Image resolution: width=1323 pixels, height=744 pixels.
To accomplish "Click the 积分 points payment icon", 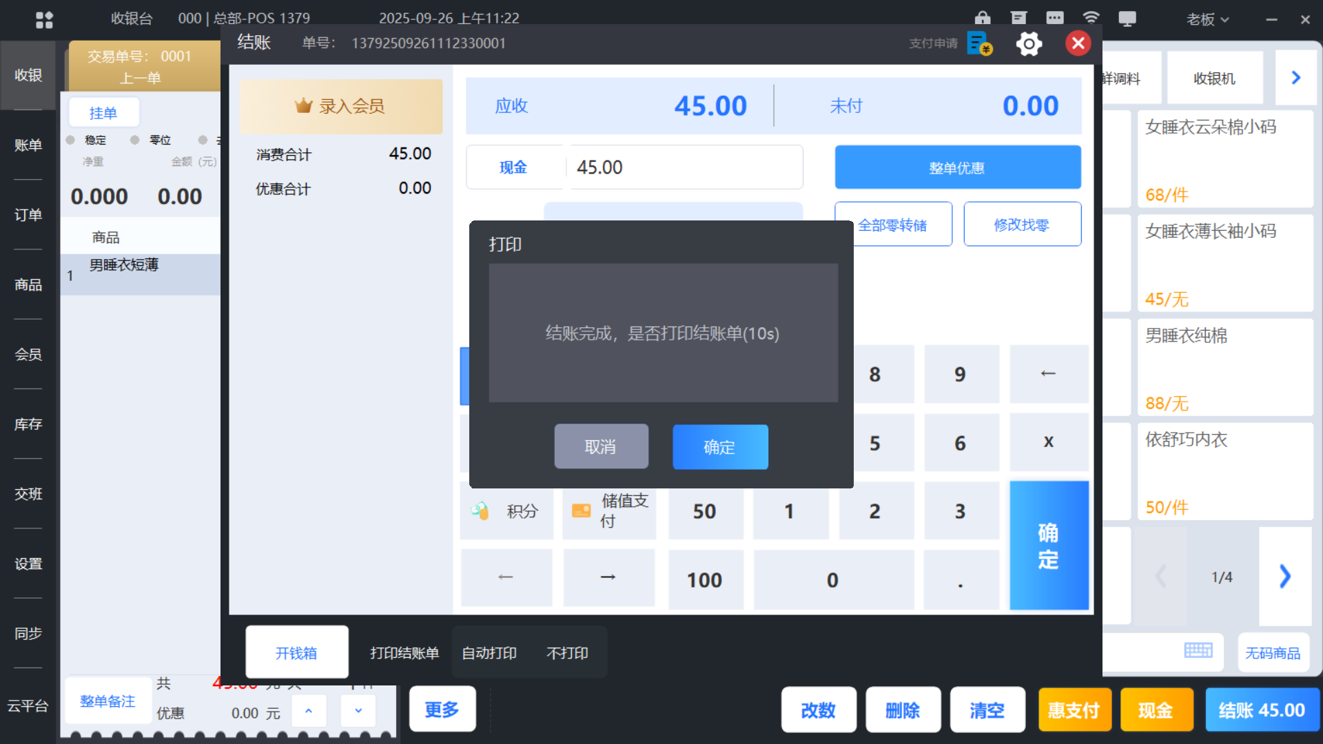I will click(x=506, y=511).
